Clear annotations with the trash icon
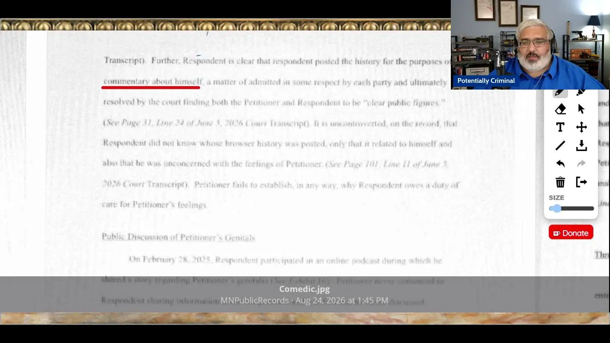This screenshot has width=610, height=343. tap(560, 182)
